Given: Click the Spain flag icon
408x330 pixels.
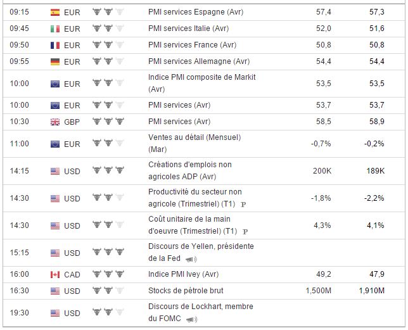Looking at the screenshot, I should (54, 12).
